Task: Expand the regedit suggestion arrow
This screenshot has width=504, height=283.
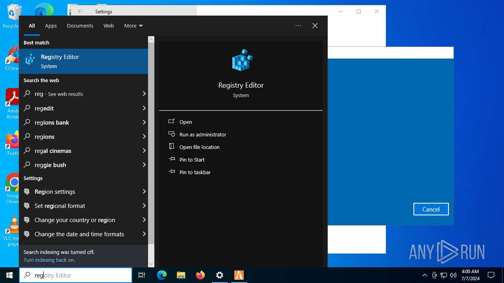Action: tap(144, 108)
